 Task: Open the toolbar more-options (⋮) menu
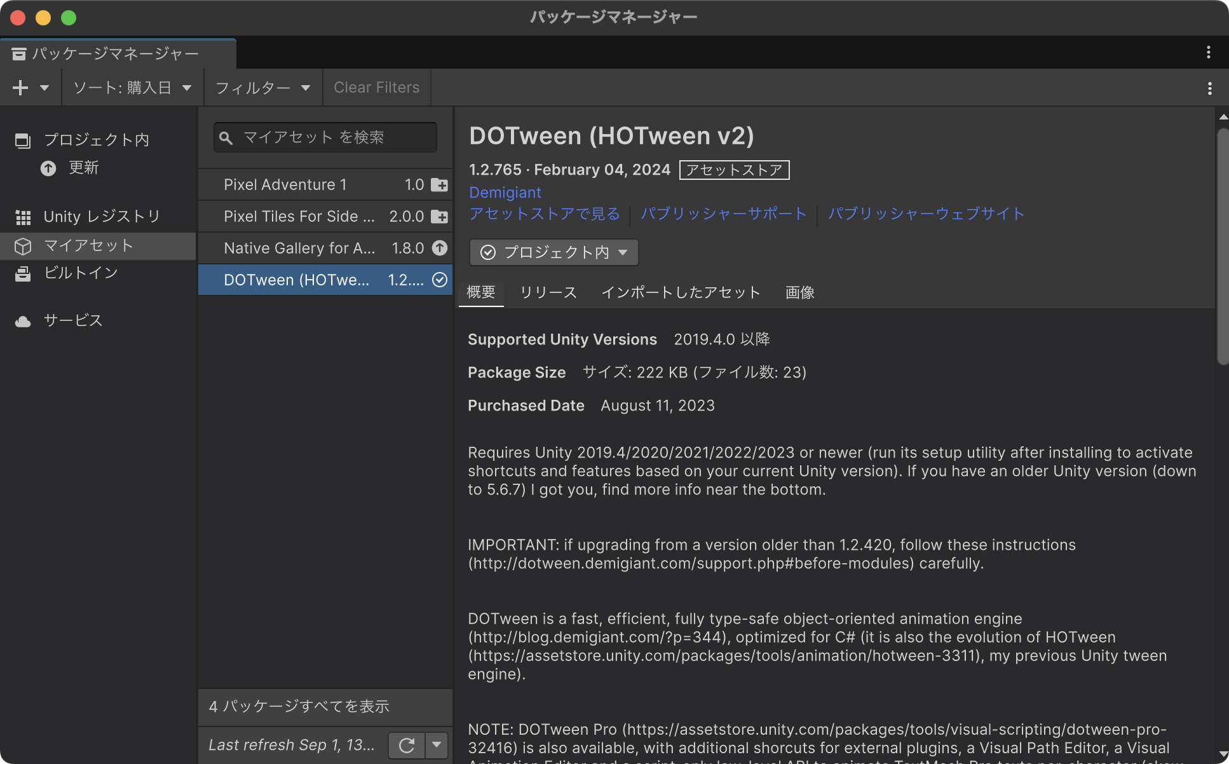(1210, 88)
